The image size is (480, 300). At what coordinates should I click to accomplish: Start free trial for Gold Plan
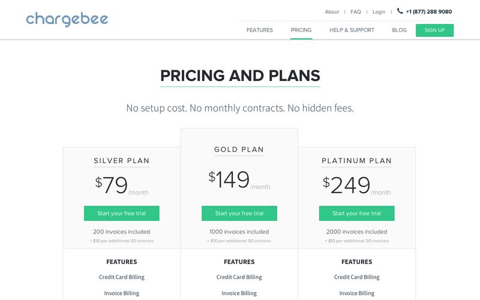[x=239, y=214]
